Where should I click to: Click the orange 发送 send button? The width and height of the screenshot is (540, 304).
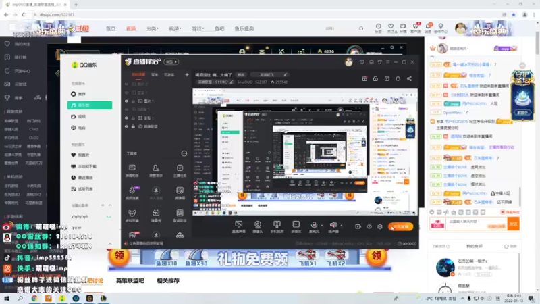[x=514, y=224]
